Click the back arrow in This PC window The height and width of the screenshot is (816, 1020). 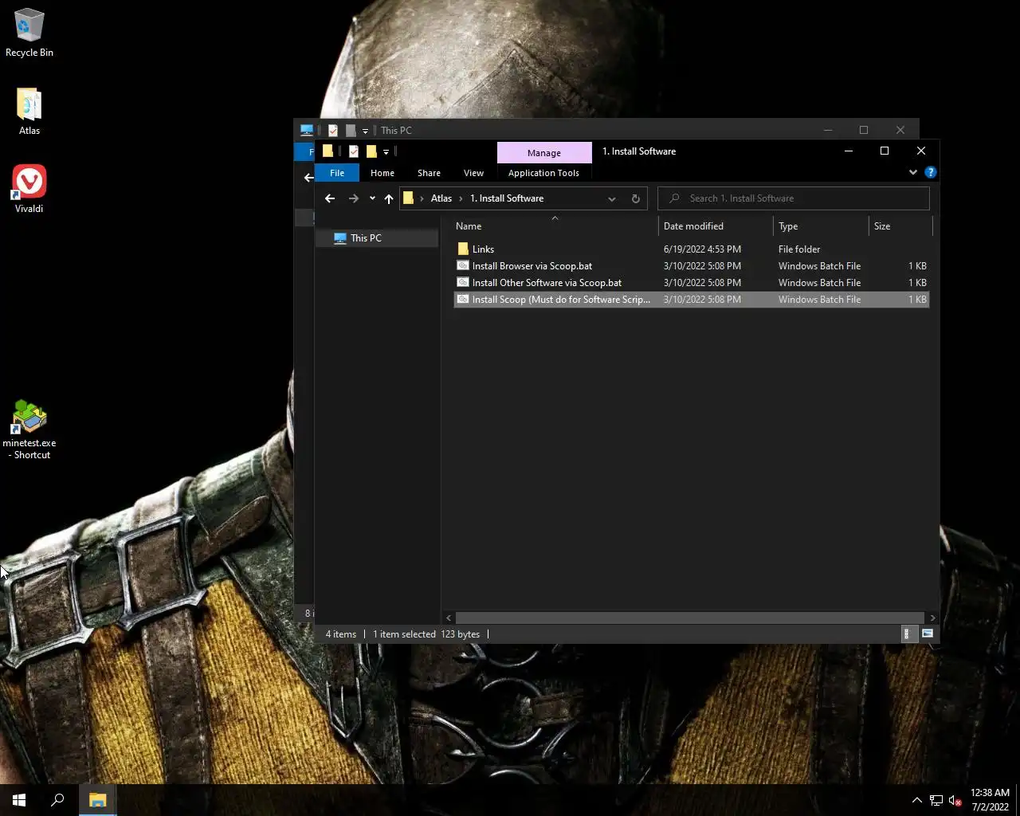[x=308, y=178]
